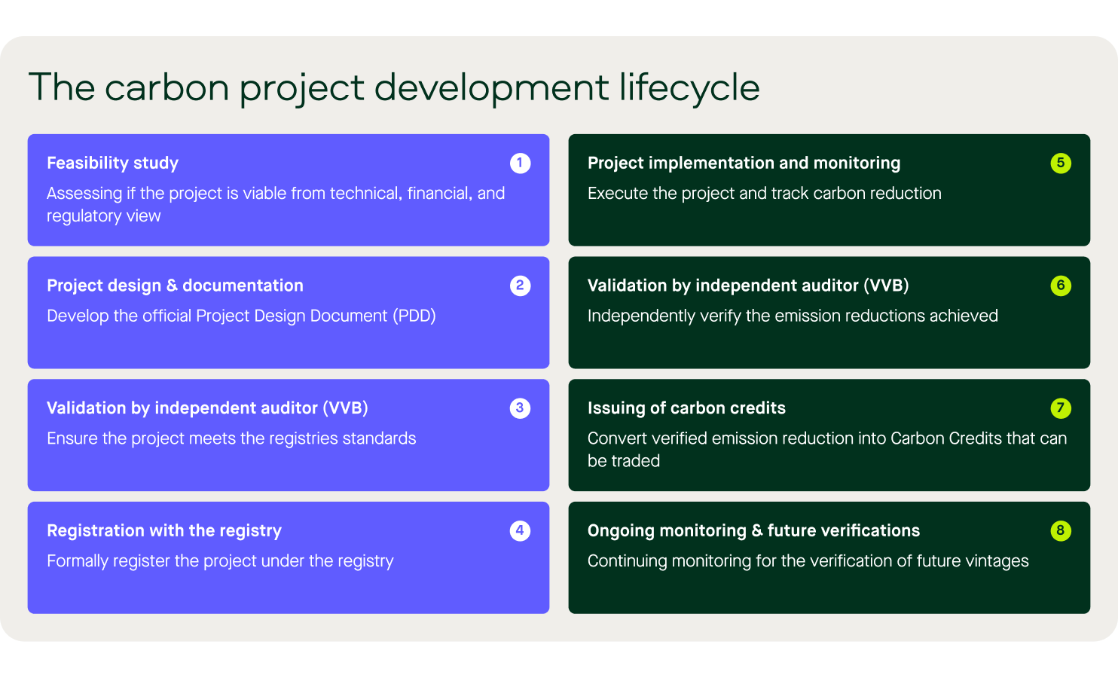Select the Issuing of carbon credits heading
The width and height of the screenshot is (1118, 678).
click(x=686, y=408)
